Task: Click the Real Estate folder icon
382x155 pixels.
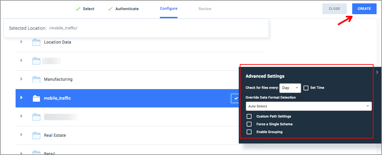Action: point(36,135)
